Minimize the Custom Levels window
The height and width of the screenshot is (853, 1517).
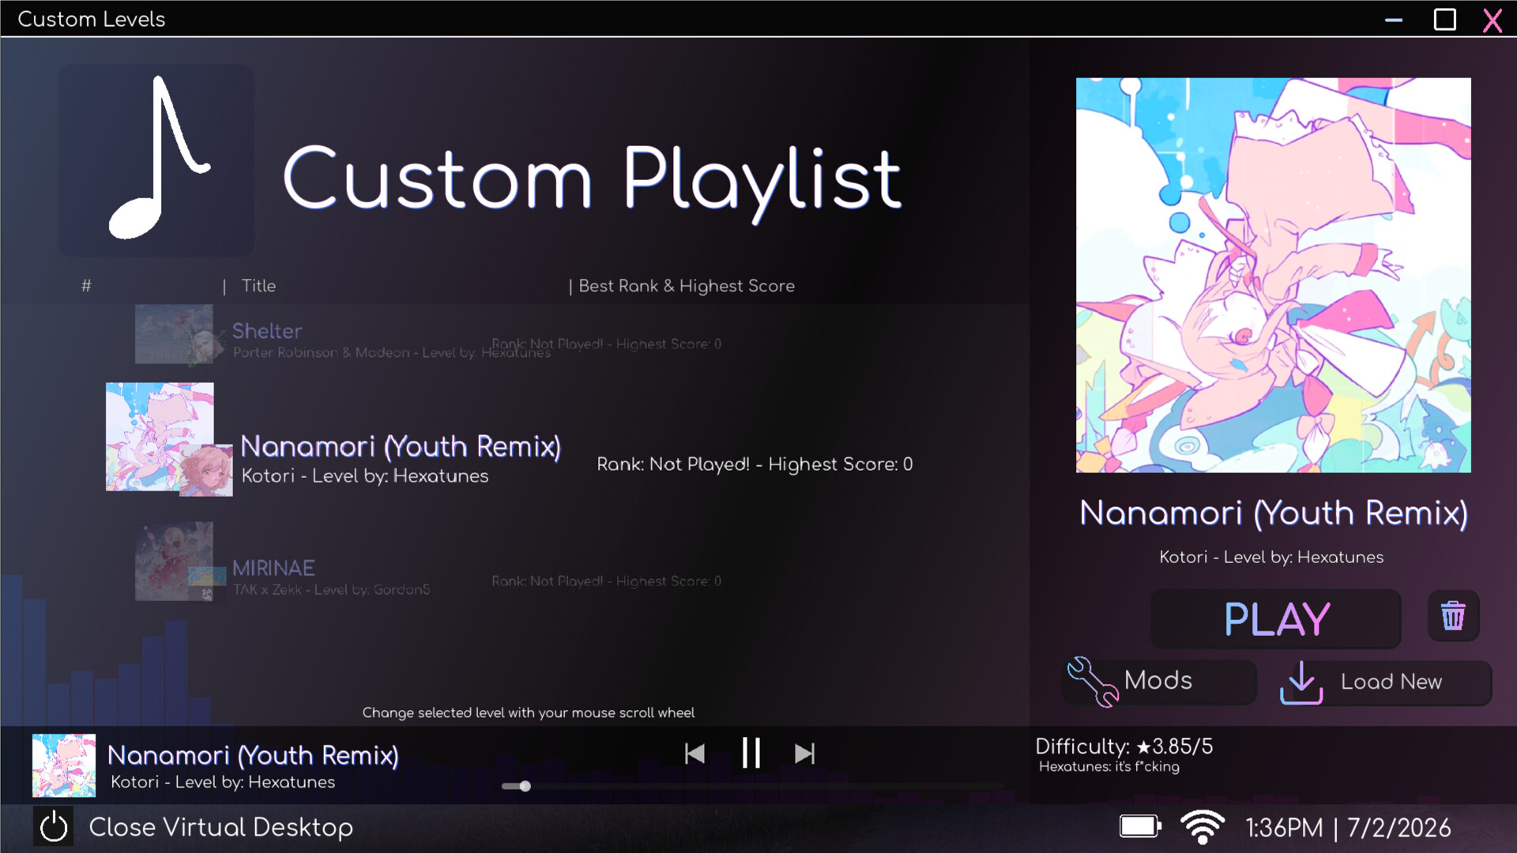pyautogui.click(x=1394, y=20)
